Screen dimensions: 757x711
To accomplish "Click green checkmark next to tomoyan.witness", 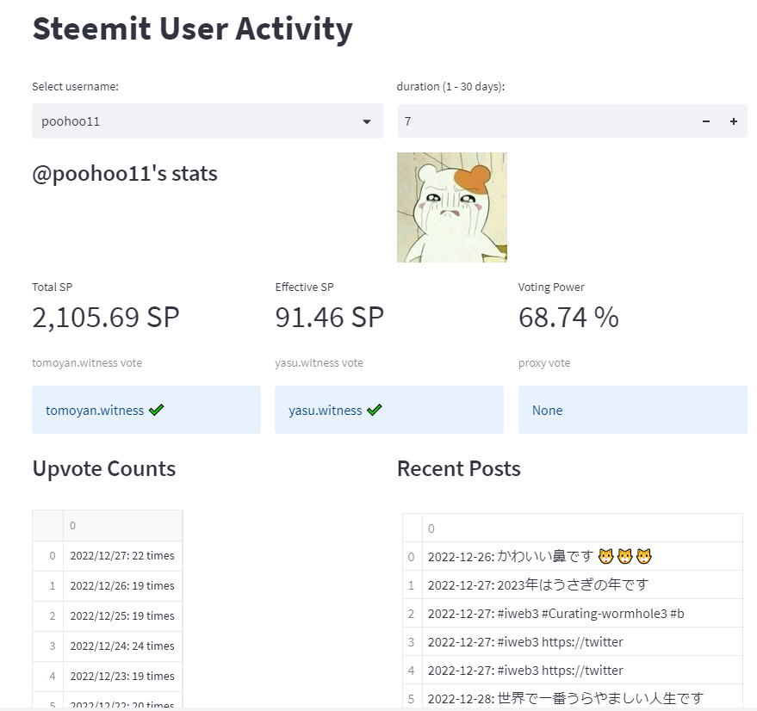I will click(157, 411).
